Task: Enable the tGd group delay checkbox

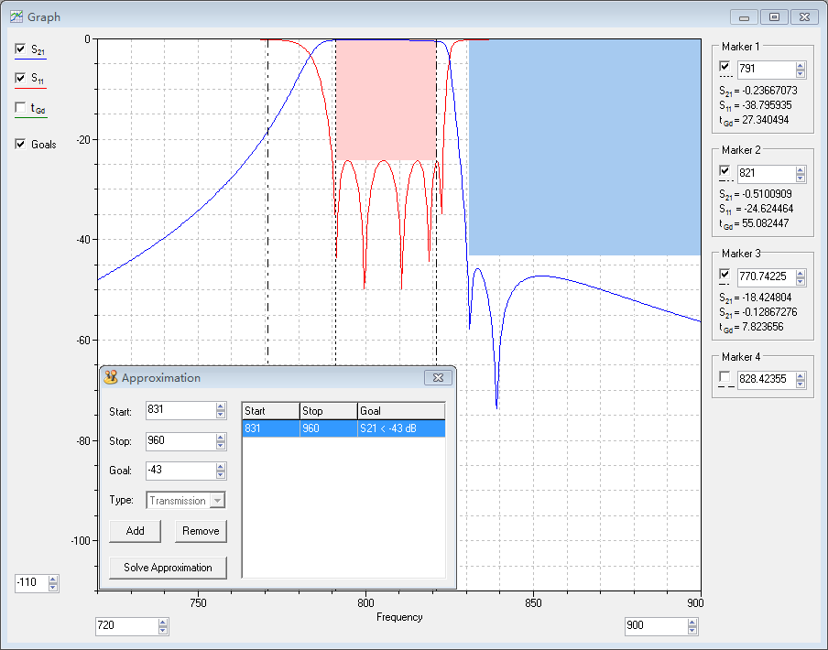Action: (x=21, y=107)
